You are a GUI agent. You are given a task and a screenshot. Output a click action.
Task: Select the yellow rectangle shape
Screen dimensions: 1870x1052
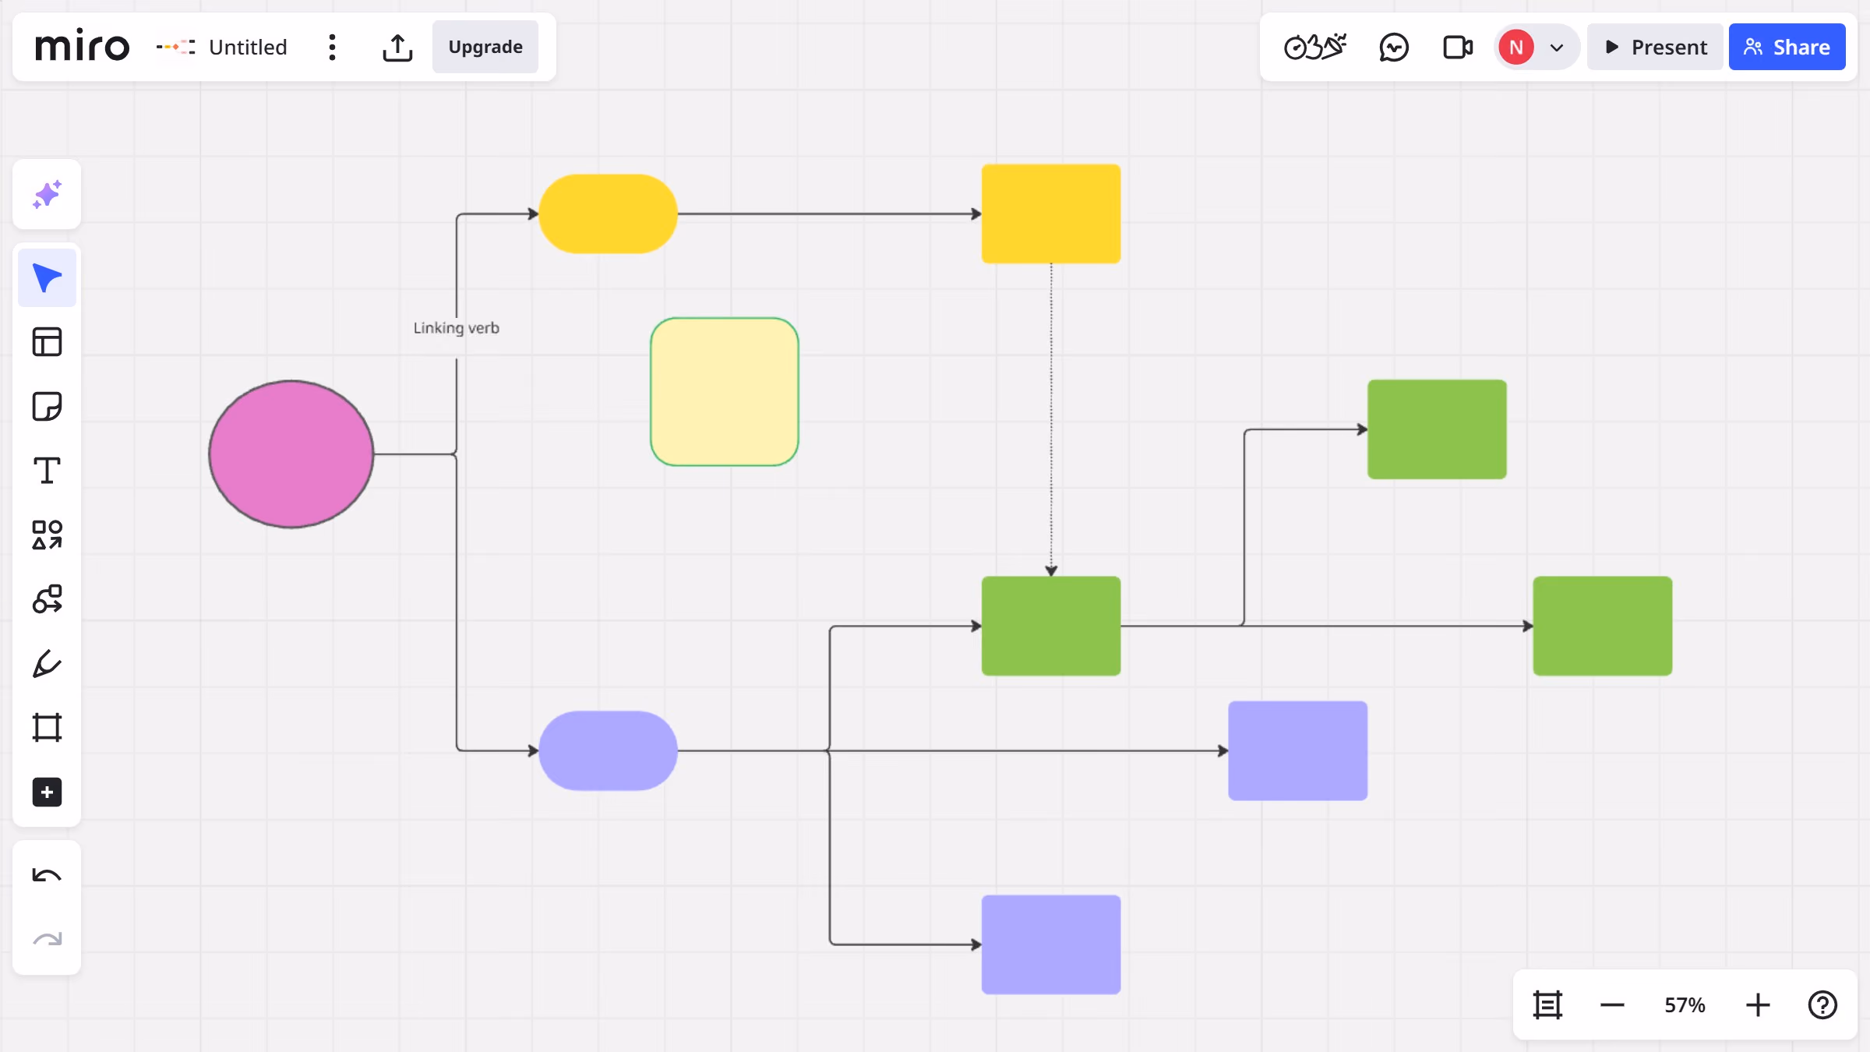pos(1051,214)
